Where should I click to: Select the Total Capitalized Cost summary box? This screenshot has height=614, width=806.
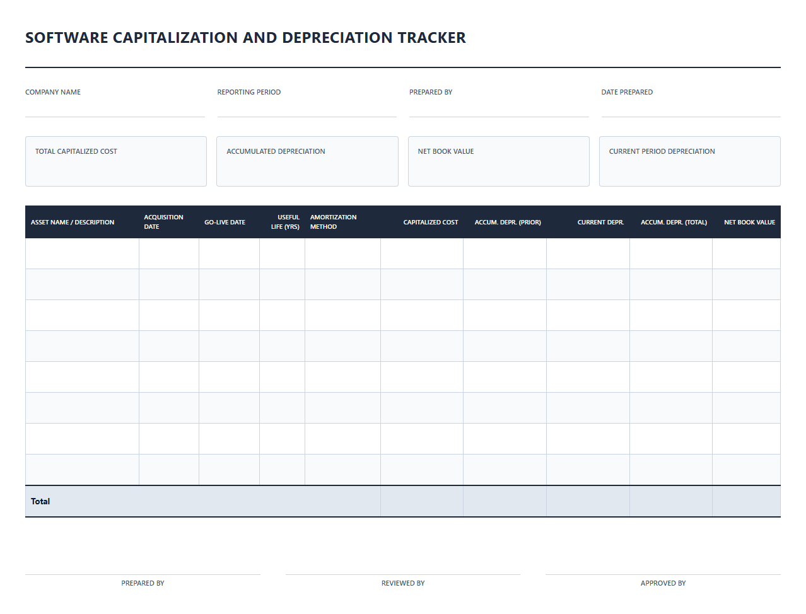pos(116,161)
